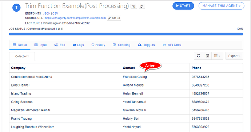Refresh the agent with the icon beside the title
251x132 pixels.
pyautogui.click(x=142, y=7)
